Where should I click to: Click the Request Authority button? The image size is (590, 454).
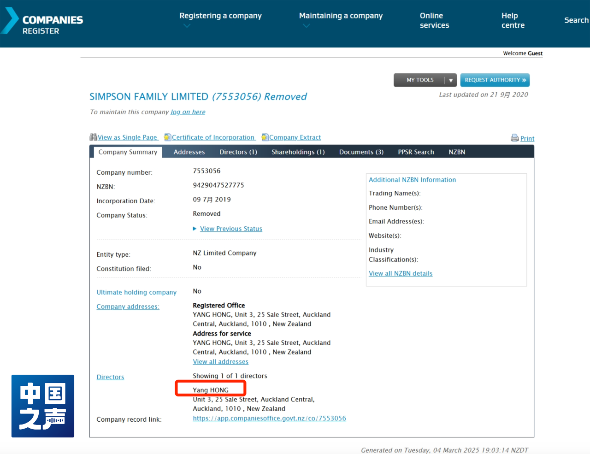coord(495,80)
